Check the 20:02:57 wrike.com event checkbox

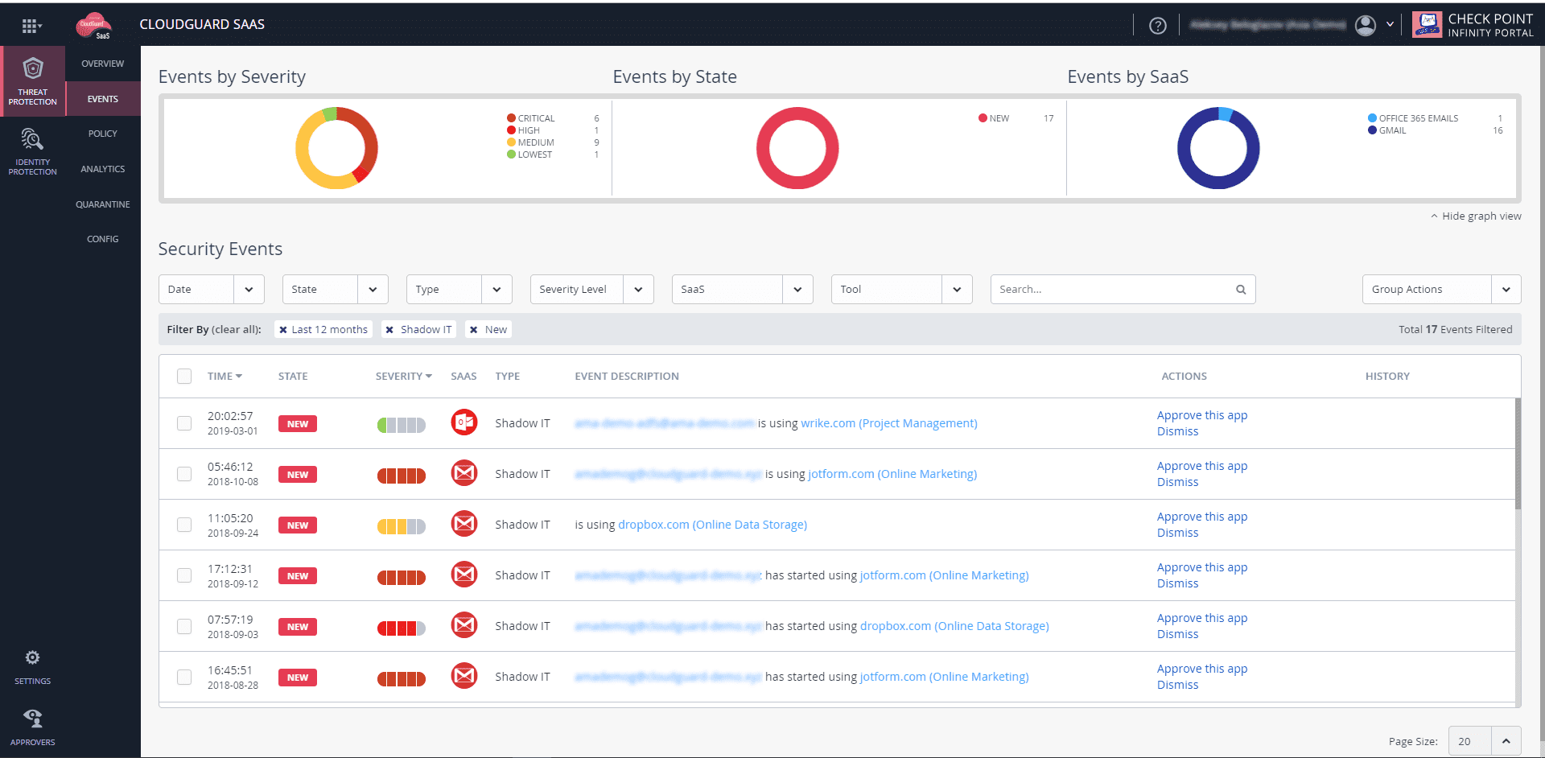(184, 423)
